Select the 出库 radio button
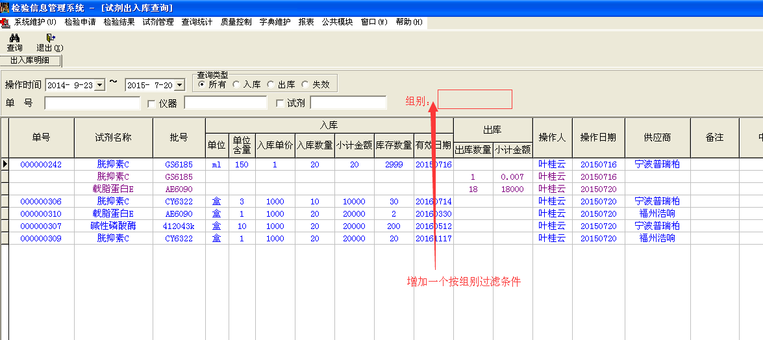 pos(271,84)
